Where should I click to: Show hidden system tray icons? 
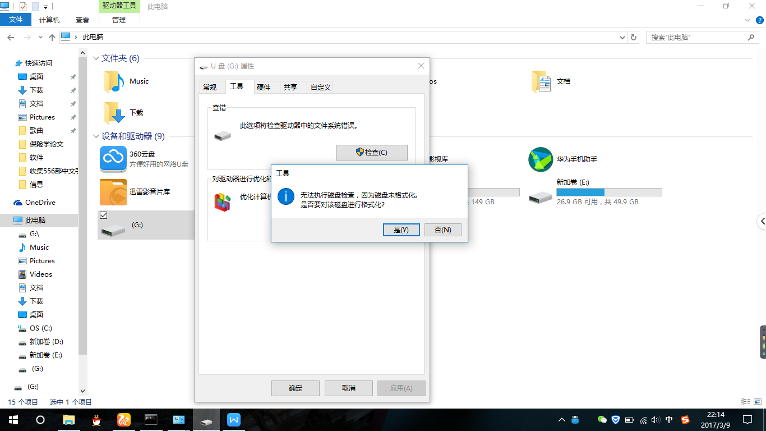(562, 420)
